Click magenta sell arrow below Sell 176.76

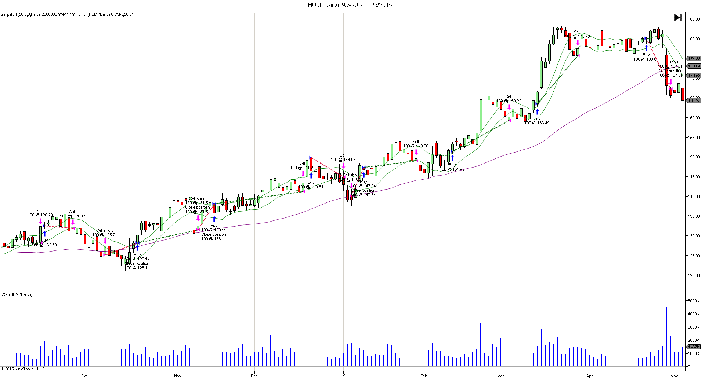pos(578,43)
